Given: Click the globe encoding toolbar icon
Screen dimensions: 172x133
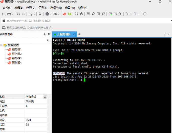Looking at the screenshot, I should click(47, 14).
